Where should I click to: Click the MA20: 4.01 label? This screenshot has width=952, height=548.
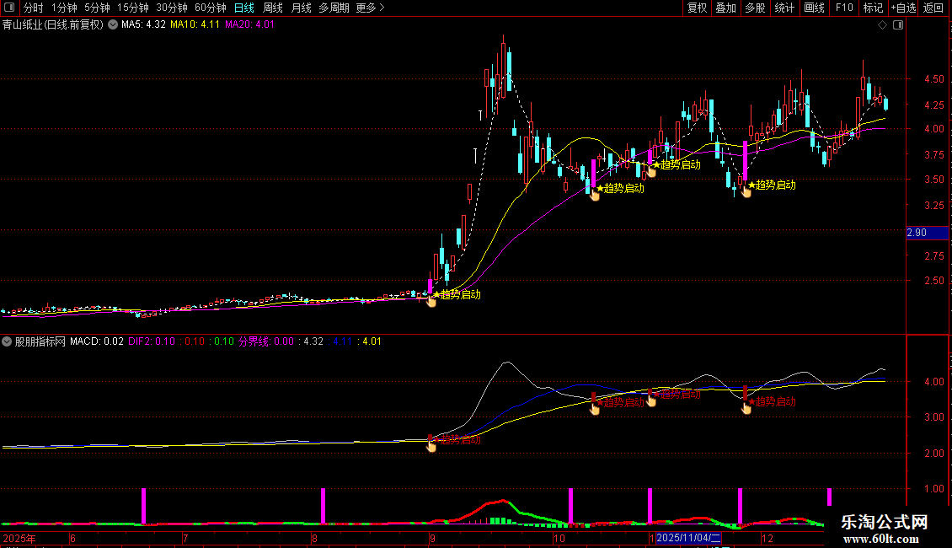(x=249, y=25)
